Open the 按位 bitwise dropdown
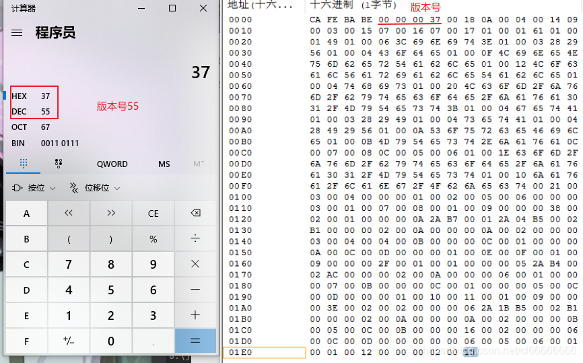Screen dimensions: 583x363 point(34,188)
